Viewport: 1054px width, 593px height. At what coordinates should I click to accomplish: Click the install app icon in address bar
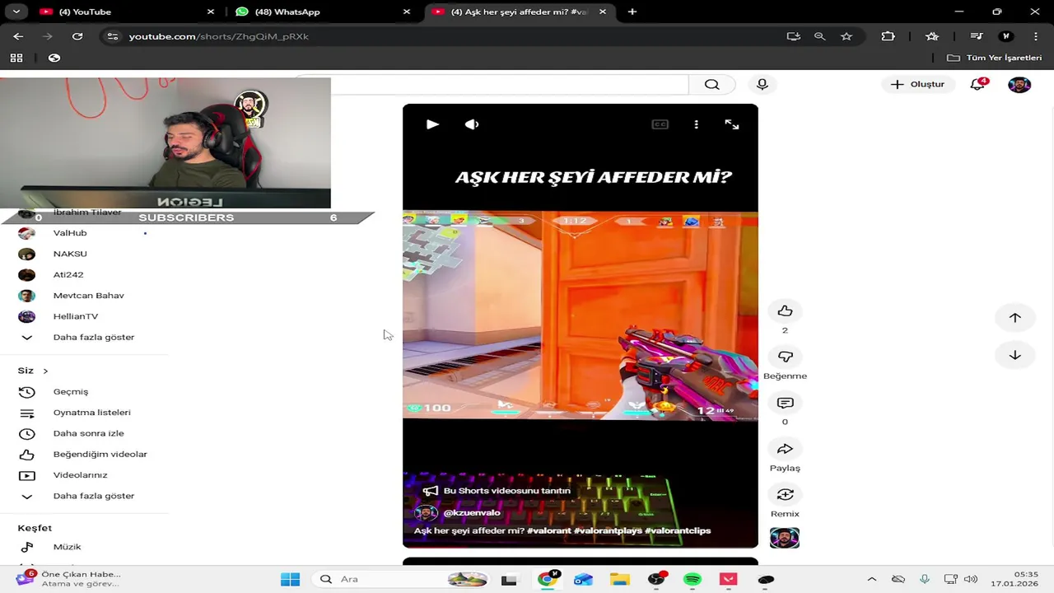[x=794, y=36]
